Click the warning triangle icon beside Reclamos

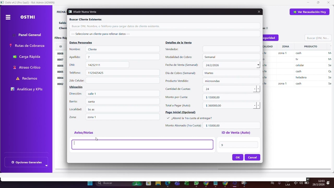tap(18, 78)
